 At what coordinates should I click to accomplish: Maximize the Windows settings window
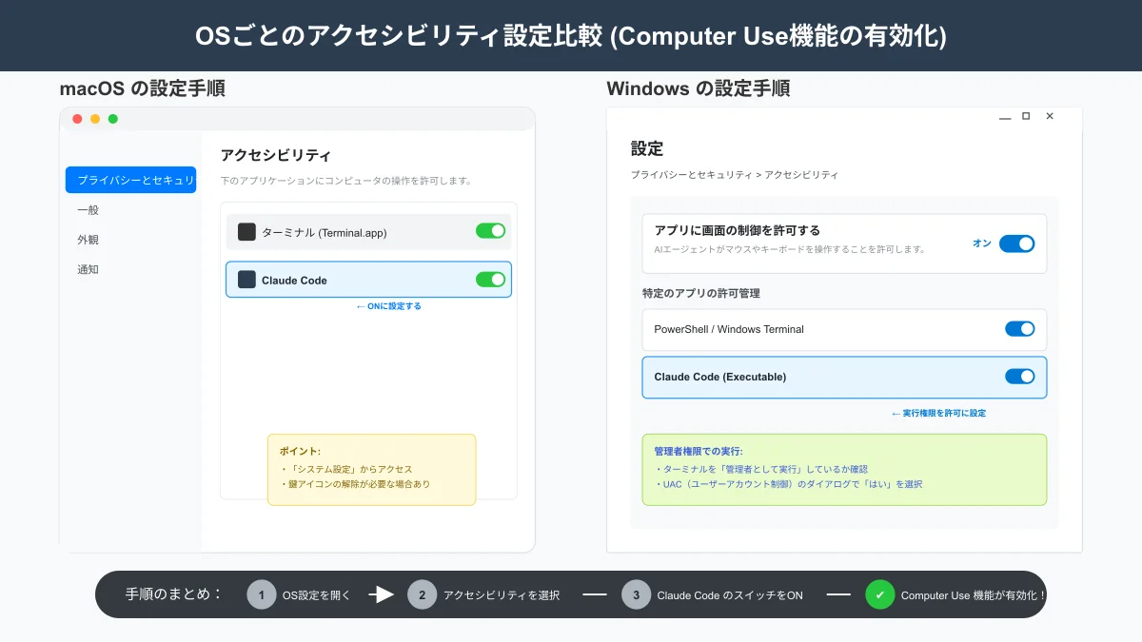[1026, 116]
